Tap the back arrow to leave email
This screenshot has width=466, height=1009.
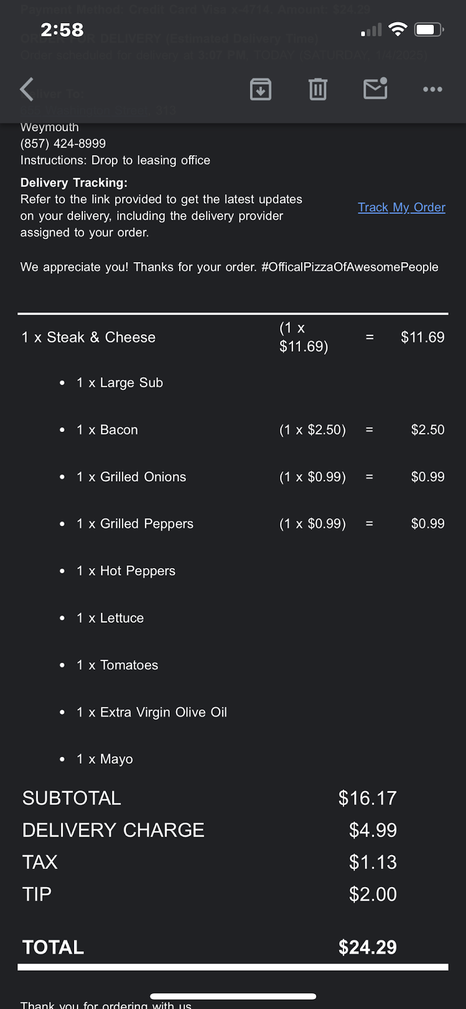click(x=27, y=89)
